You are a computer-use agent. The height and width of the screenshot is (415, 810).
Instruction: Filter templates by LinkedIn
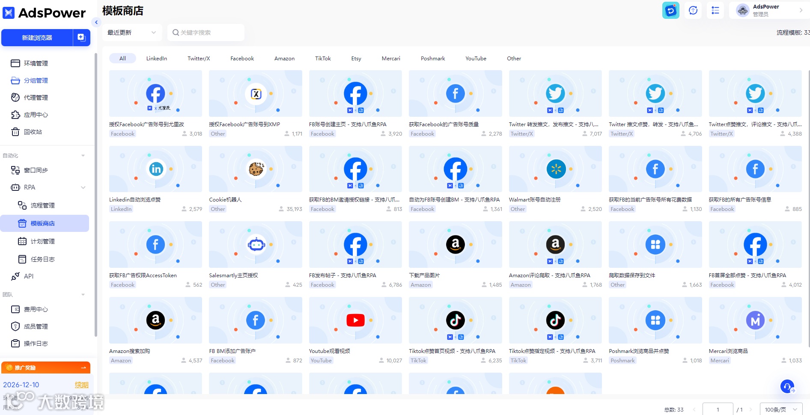click(157, 59)
